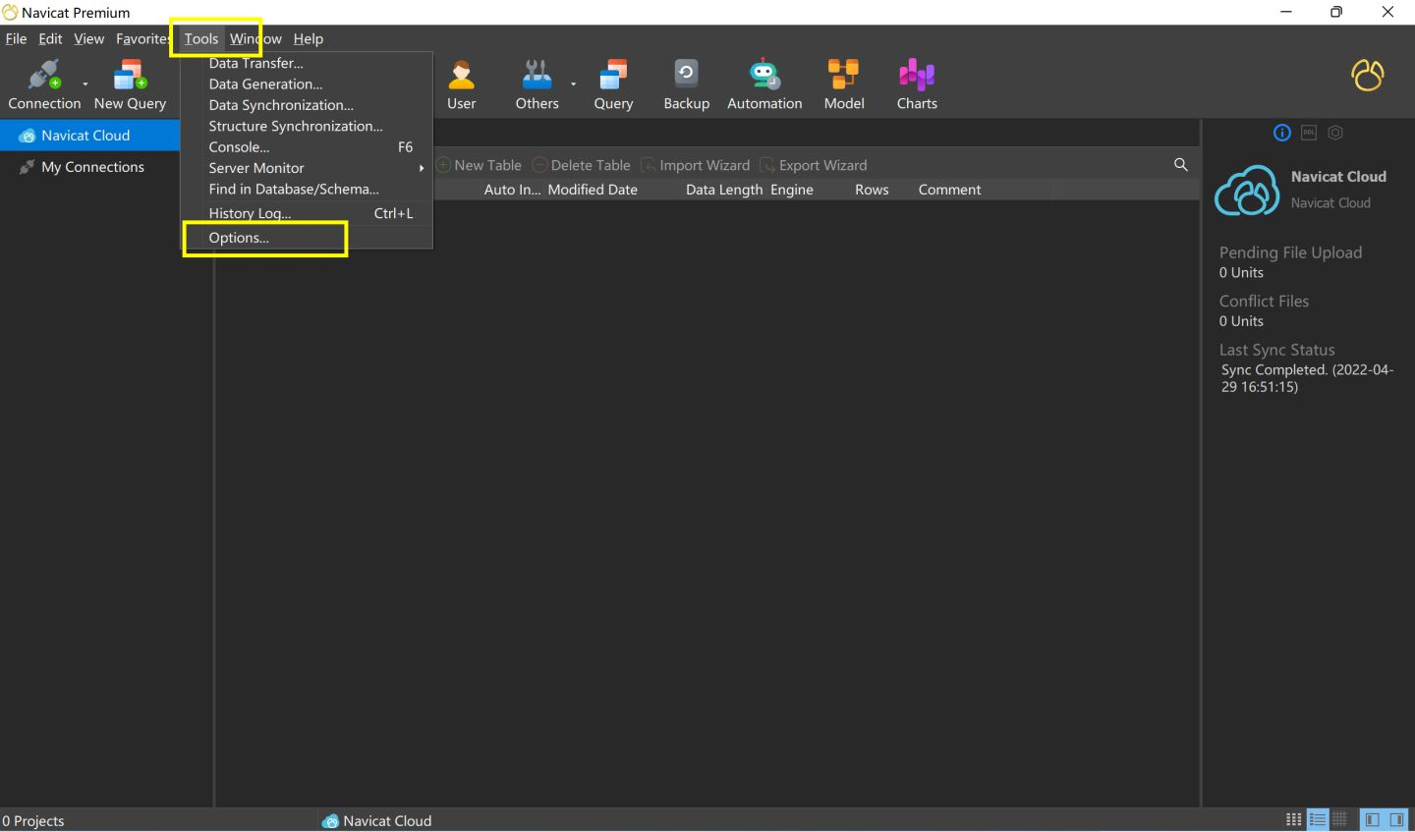
Task: Click the New Table button
Action: pyautogui.click(x=480, y=165)
